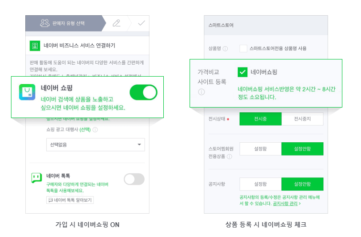Click the 네이버 톡톡 알아보기 button
361x237 pixels.
coord(70,200)
